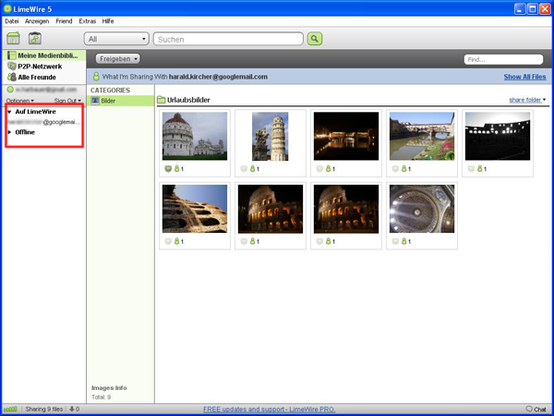Collapse the Auf LimeWire friends group
The height and width of the screenshot is (416, 554).
(9, 112)
